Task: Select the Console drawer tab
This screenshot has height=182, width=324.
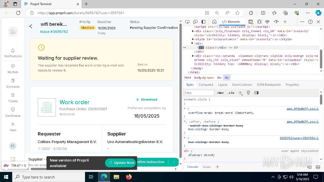Action: (x=192, y=167)
